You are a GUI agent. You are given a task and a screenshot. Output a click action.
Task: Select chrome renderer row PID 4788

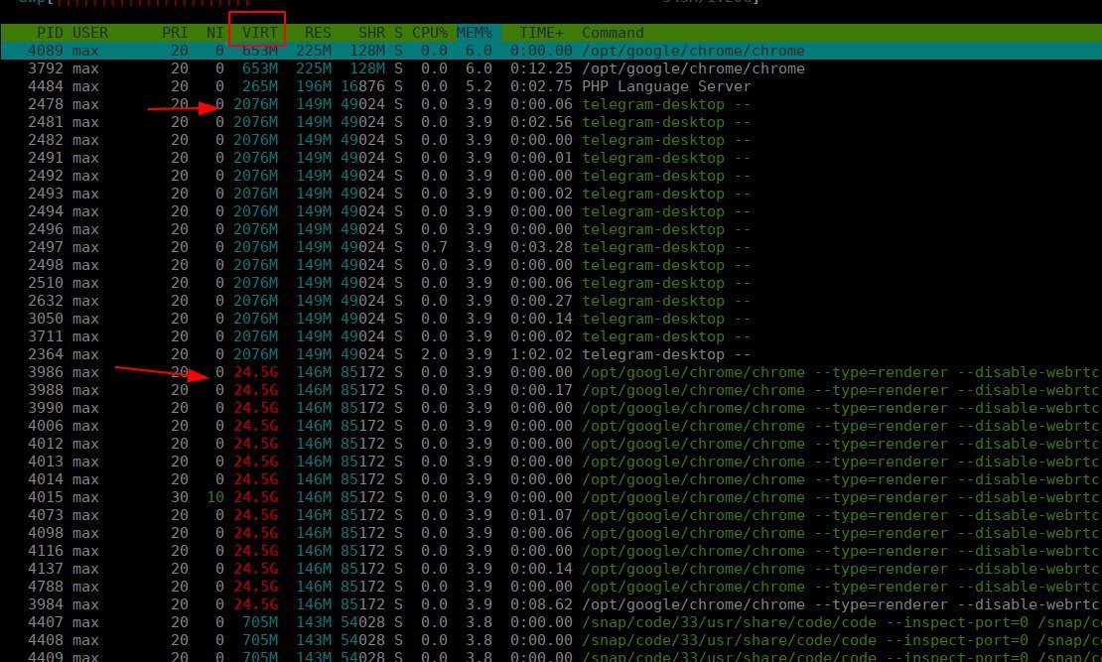(551, 587)
